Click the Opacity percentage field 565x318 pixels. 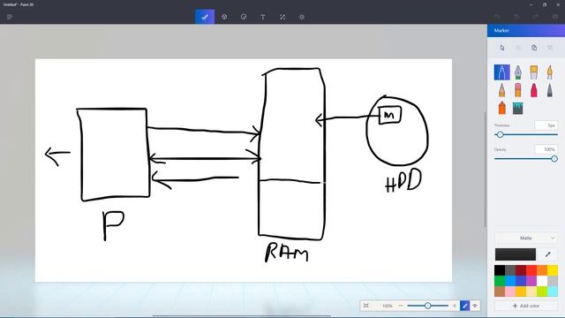pos(546,149)
